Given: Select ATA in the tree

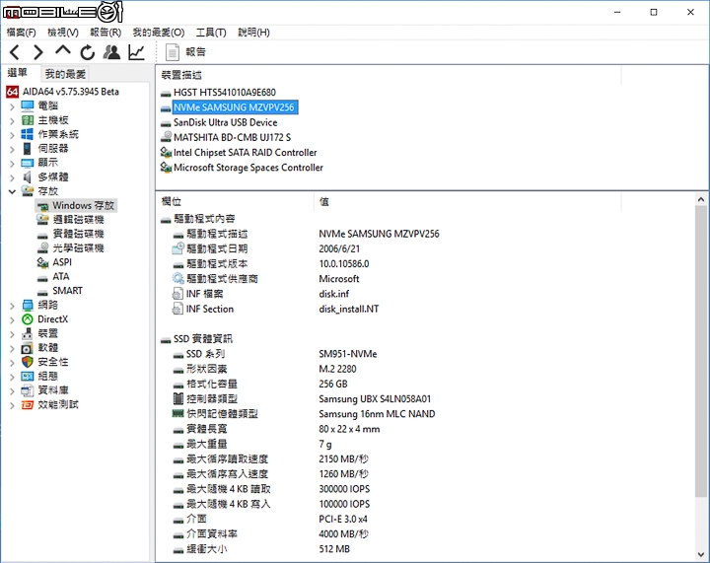Looking at the screenshot, I should [x=61, y=276].
